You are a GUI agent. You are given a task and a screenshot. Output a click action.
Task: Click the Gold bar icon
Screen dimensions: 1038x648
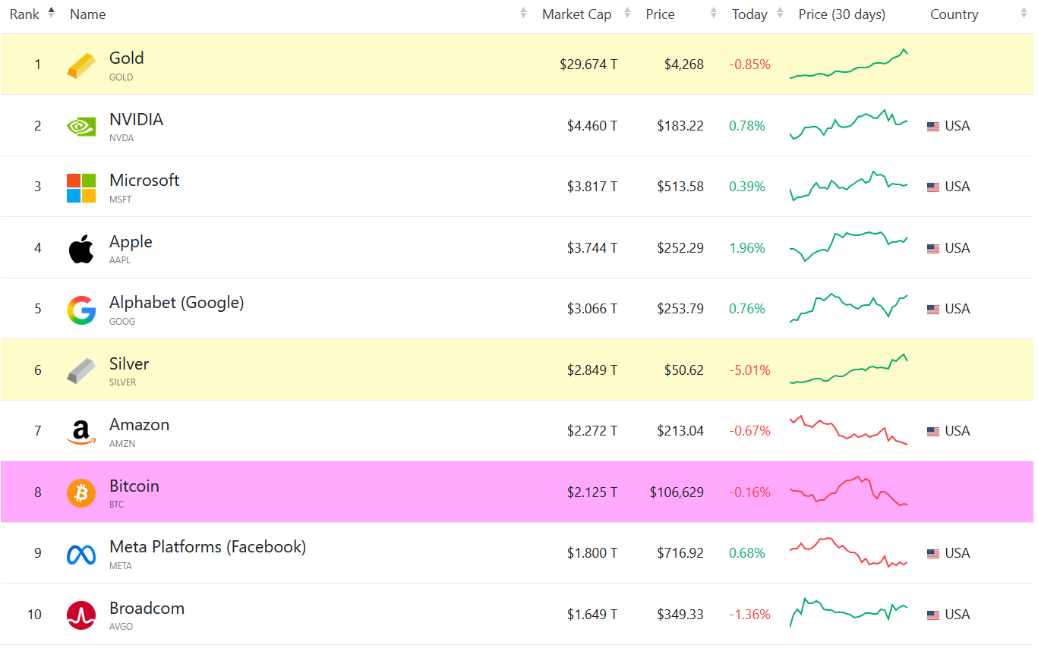[x=81, y=65]
